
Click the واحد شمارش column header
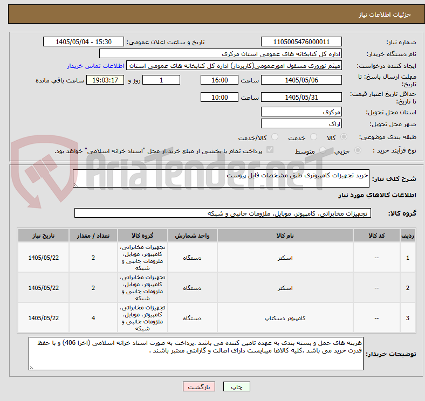192,236
